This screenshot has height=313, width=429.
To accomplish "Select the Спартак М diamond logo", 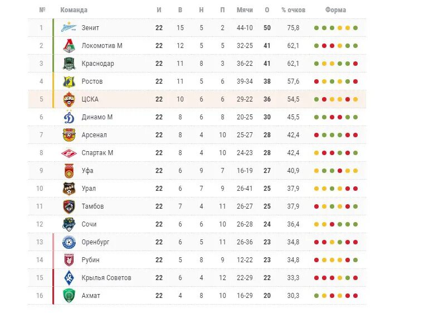I will tap(69, 153).
